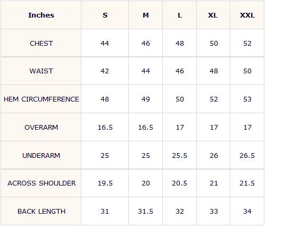Click the Inches header cell
300x227 pixels.
[41, 15]
